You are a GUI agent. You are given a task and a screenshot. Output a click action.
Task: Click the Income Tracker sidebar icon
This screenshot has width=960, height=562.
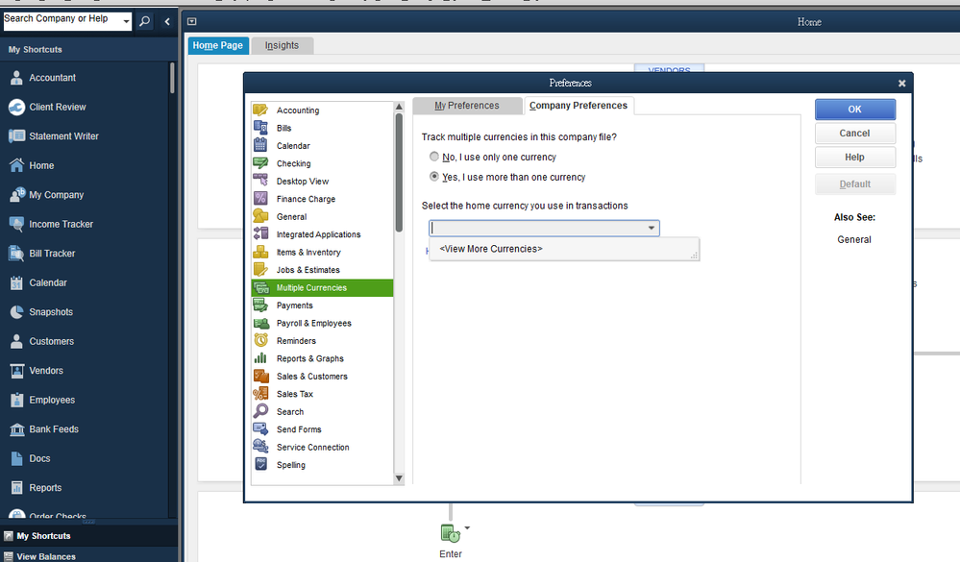coord(16,224)
